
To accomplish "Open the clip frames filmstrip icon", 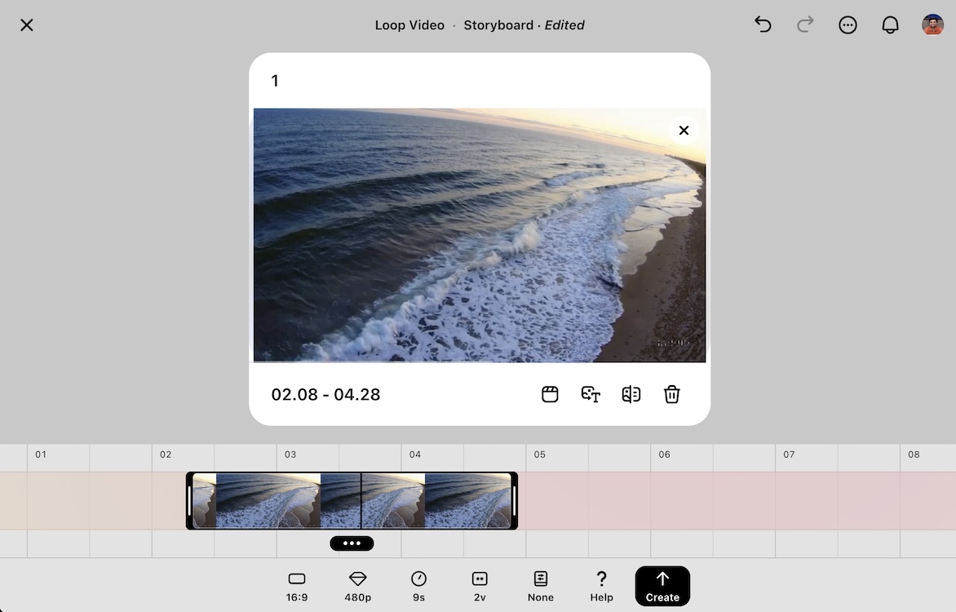I will [550, 394].
